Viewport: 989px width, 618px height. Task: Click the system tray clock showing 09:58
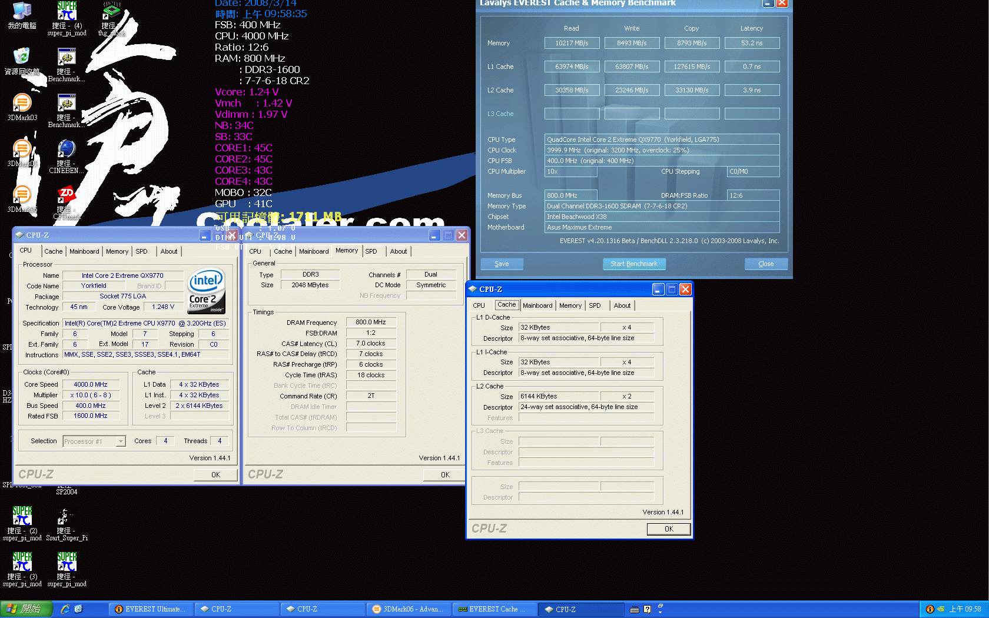coord(965,609)
